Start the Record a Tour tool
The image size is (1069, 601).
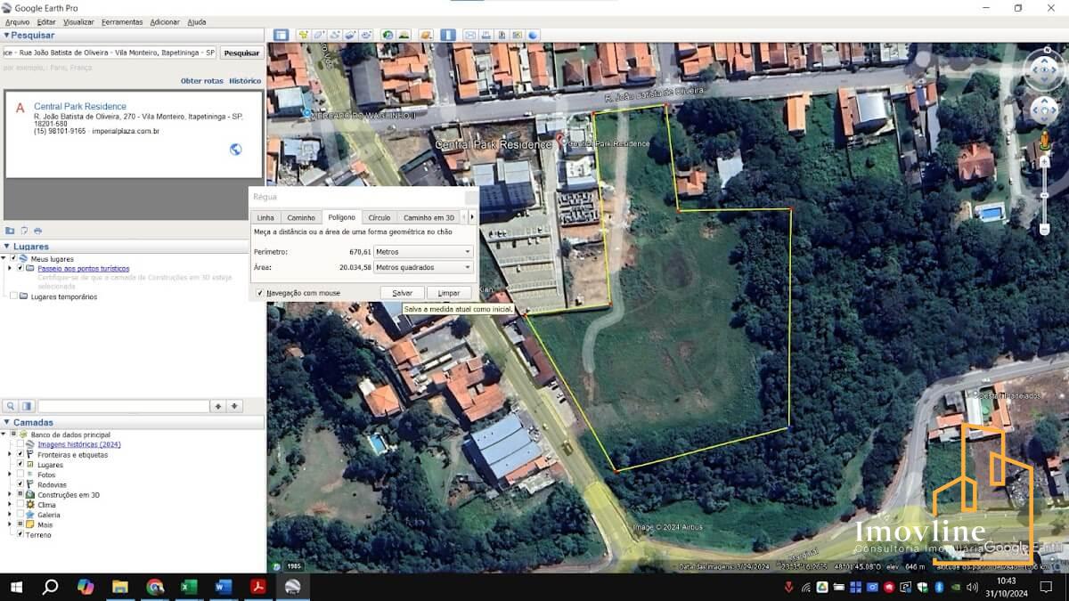click(x=365, y=35)
